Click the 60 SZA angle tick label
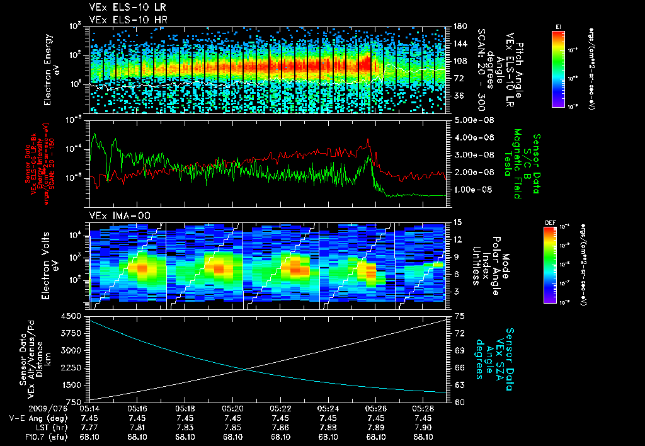The height and width of the screenshot is (446, 645). click(x=459, y=402)
